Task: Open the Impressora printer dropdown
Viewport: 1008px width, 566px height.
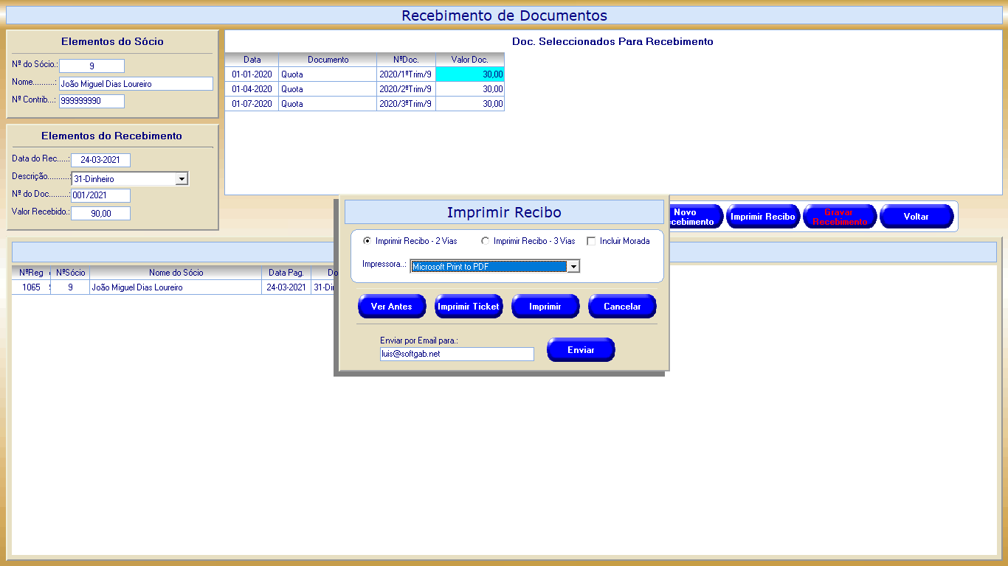Action: pyautogui.click(x=573, y=267)
